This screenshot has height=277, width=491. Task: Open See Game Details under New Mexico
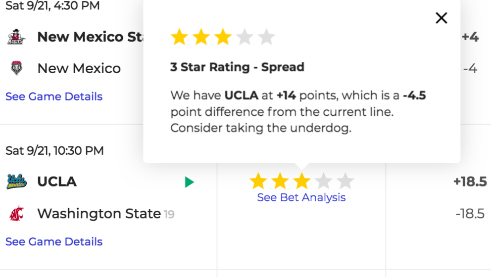[x=54, y=96]
